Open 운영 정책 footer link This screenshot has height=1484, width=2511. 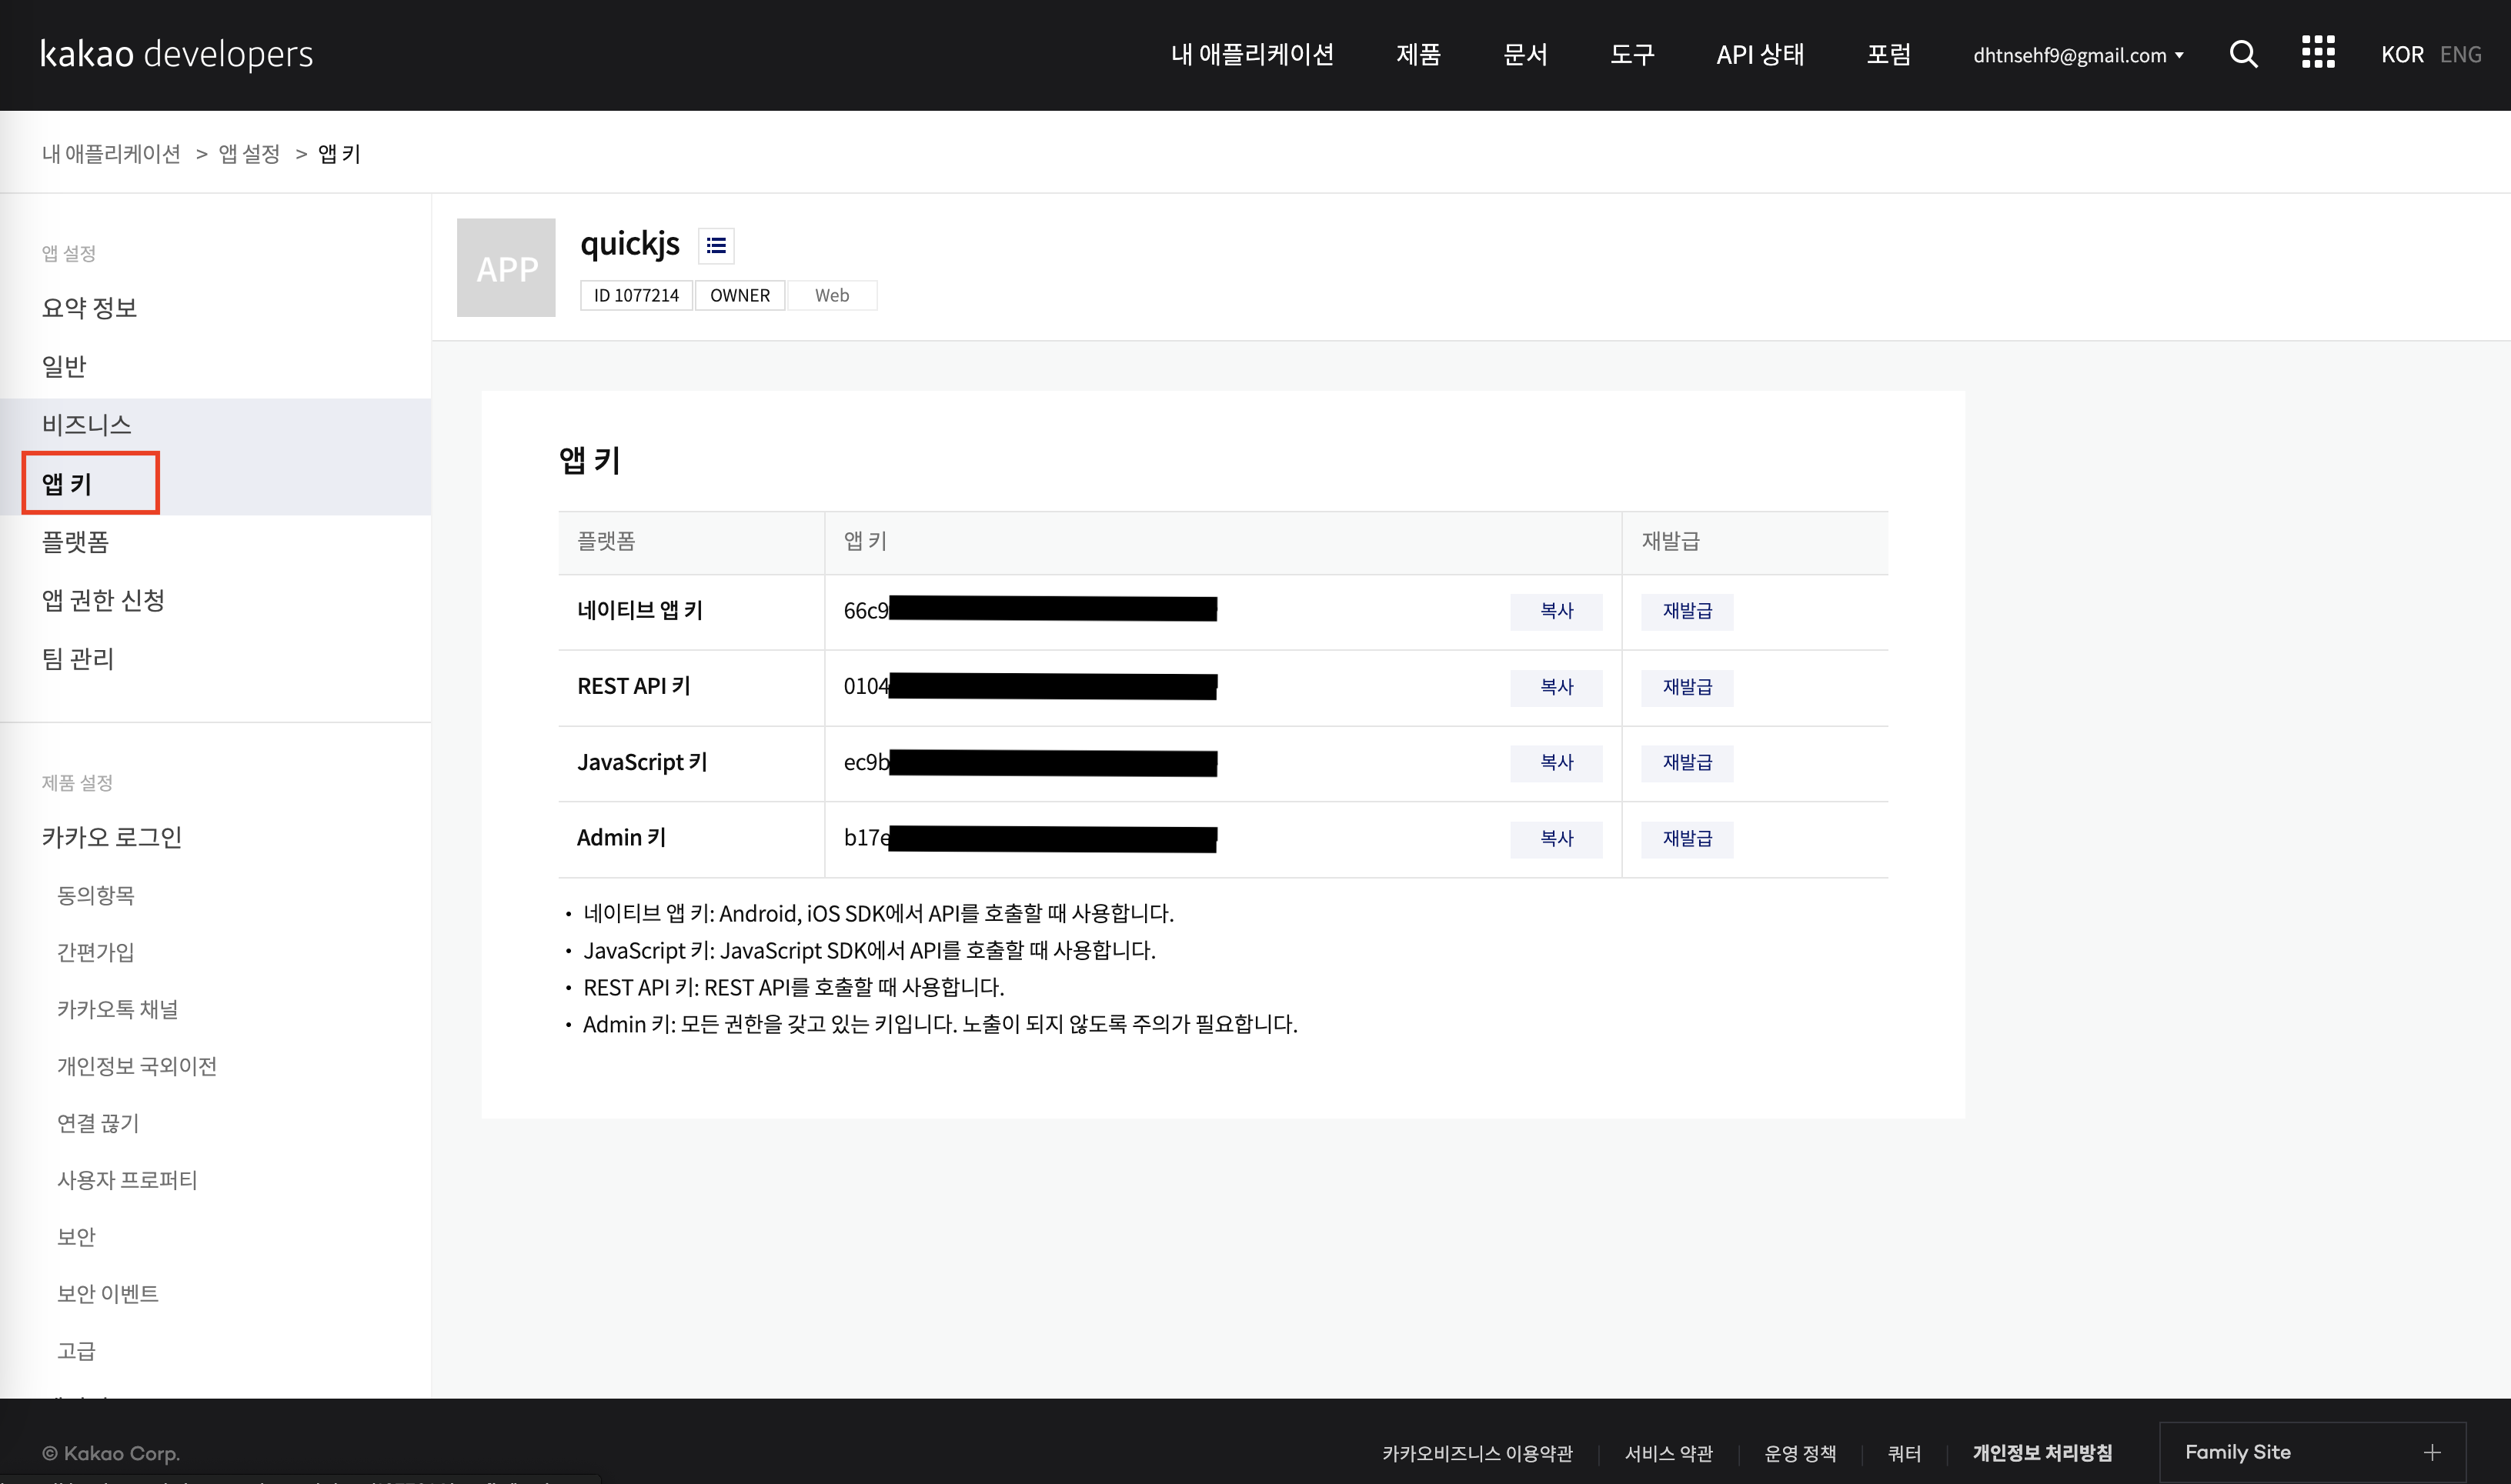click(1800, 1453)
